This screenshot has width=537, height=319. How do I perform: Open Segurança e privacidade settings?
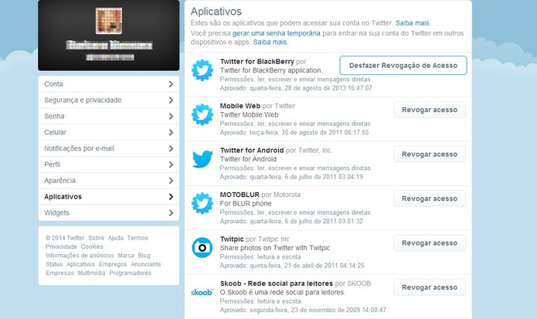point(109,100)
